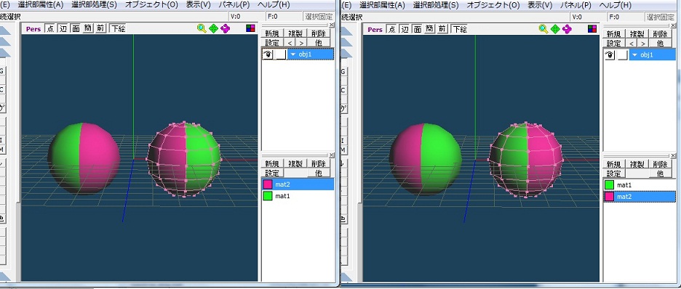This screenshot has width=681, height=289.
Task: Collapse obj1 triangle in right object panel
Action: click(x=635, y=55)
